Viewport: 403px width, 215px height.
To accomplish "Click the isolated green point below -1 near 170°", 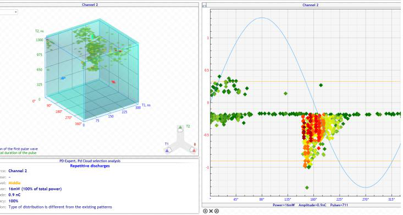I will pyautogui.click(x=307, y=188).
